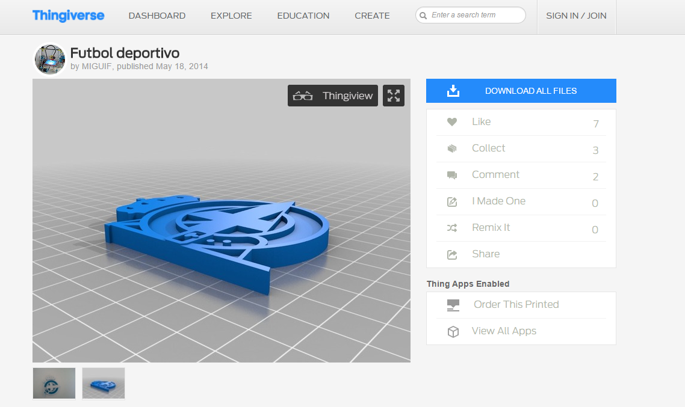Click the Comment speech bubble icon
Viewport: 685px width, 407px height.
[x=451, y=175]
